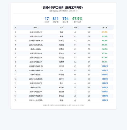127x130 pixels.
Task: Click the 在线 column header
Action: point(89,28)
